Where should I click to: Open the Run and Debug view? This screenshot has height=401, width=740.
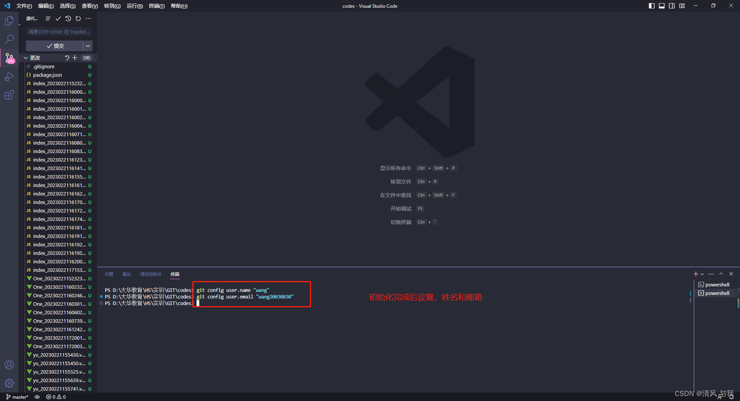point(9,76)
